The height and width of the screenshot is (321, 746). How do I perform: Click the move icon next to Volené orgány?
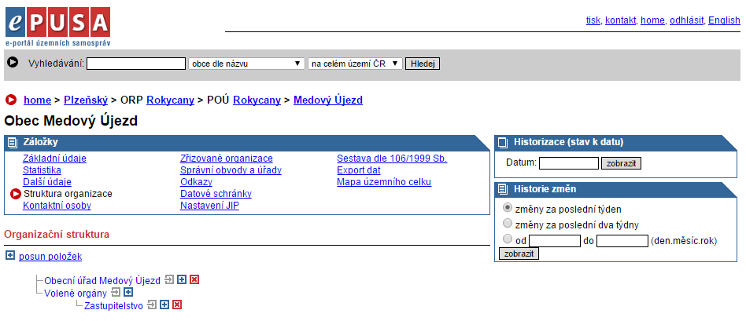[116, 293]
